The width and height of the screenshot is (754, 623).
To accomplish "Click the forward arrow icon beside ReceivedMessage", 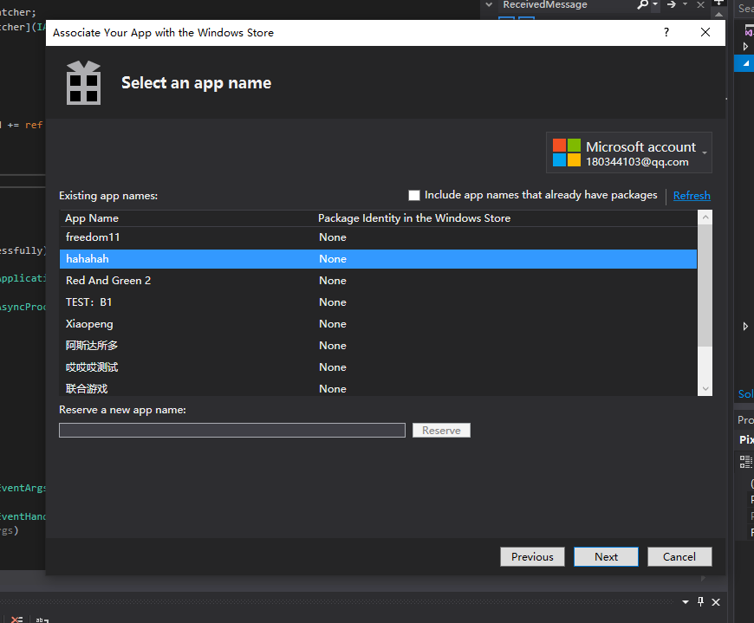I will (x=672, y=5).
